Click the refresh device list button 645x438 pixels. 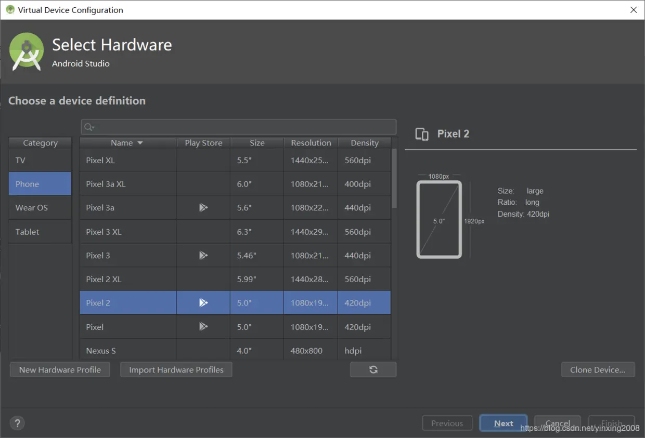point(373,369)
